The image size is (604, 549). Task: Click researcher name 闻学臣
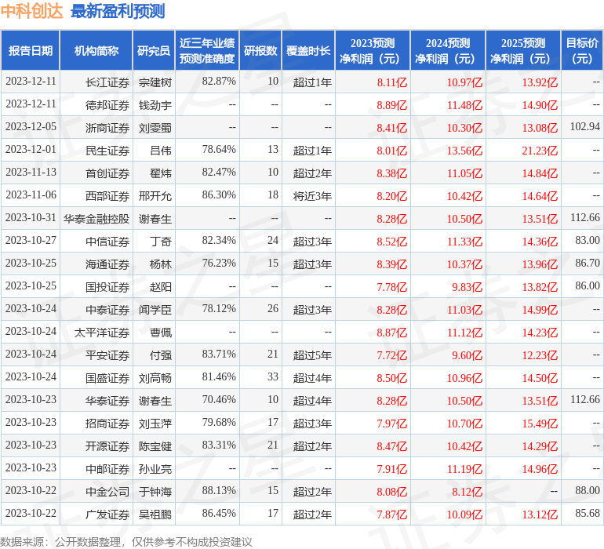click(155, 310)
